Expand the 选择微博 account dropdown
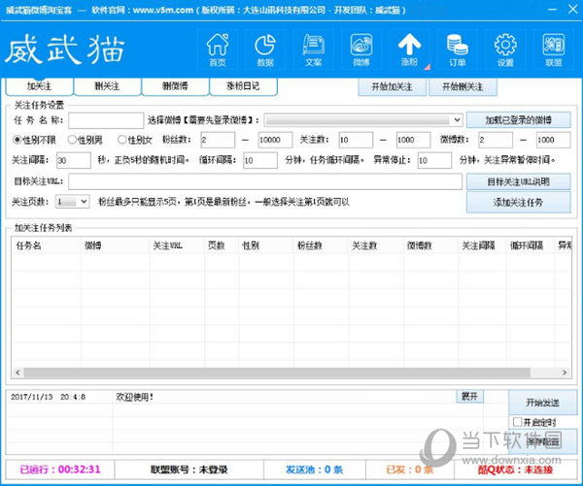Viewport: 583px width, 486px height. [363, 120]
